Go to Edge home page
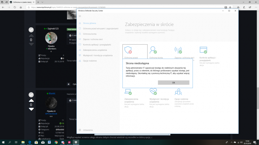 pyautogui.click(x=21, y=7)
